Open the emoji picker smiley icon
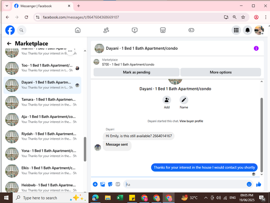Image resolution: width=270 pixels, height=203 pixels. pyautogui.click(x=249, y=184)
